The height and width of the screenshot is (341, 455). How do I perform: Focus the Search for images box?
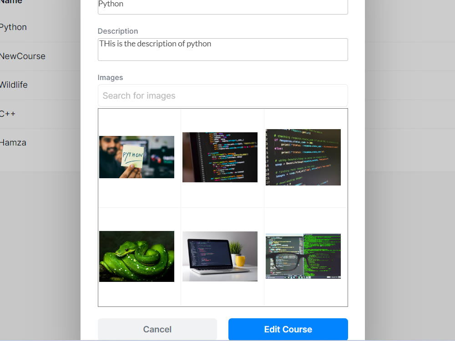222,95
